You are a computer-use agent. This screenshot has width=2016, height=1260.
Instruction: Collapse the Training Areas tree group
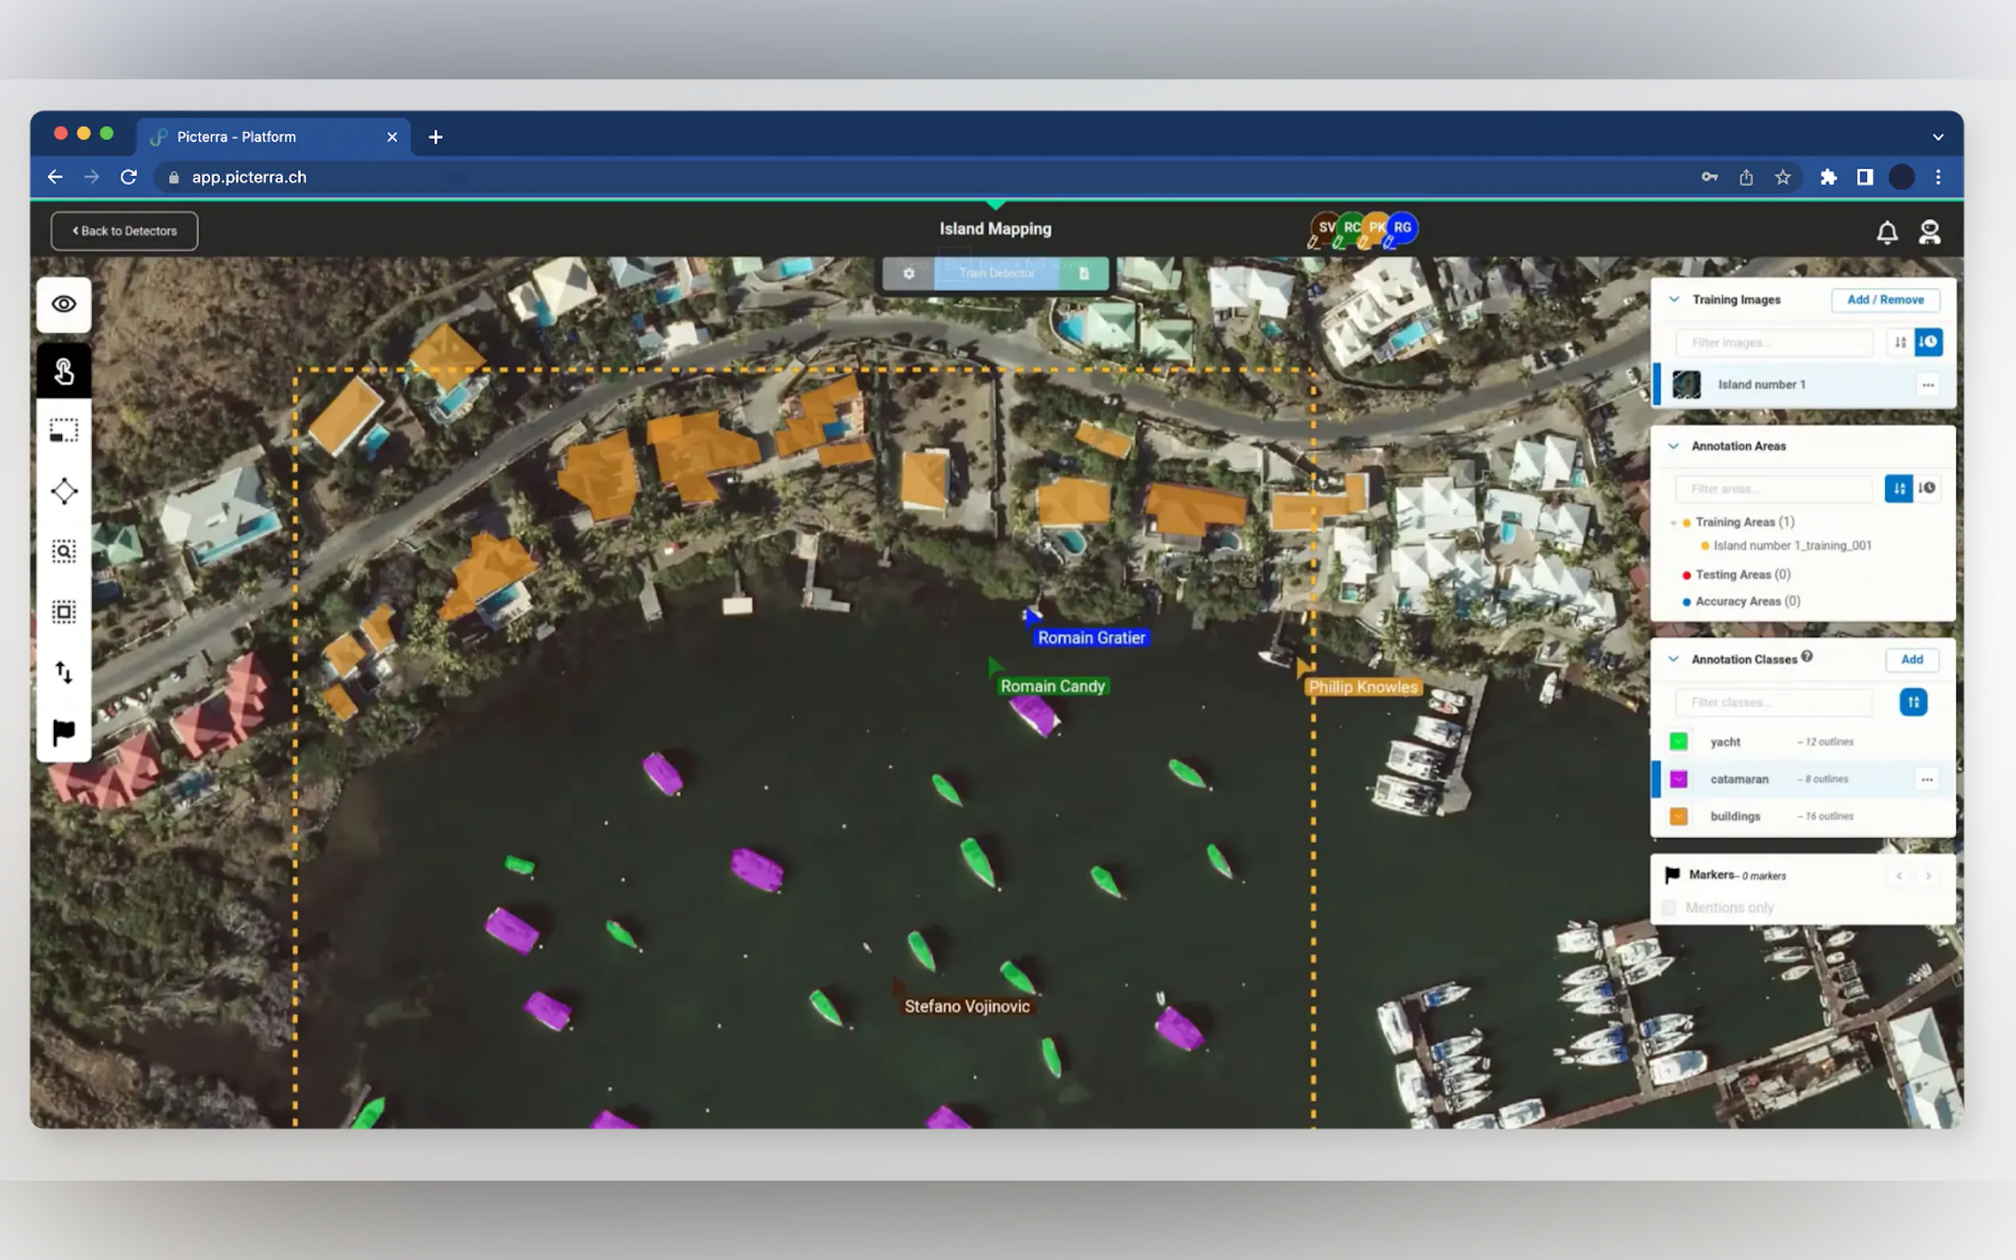point(1673,523)
